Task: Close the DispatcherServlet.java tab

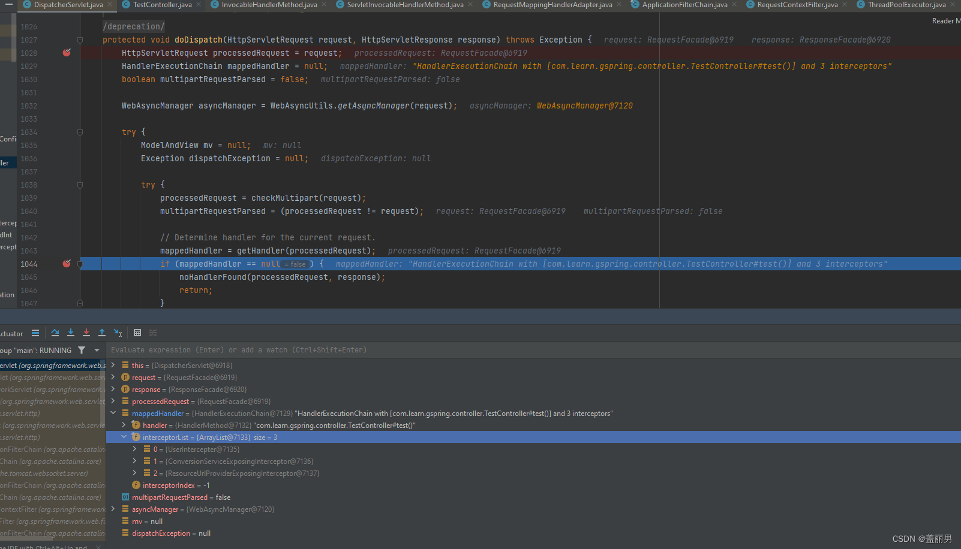Action: [110, 5]
